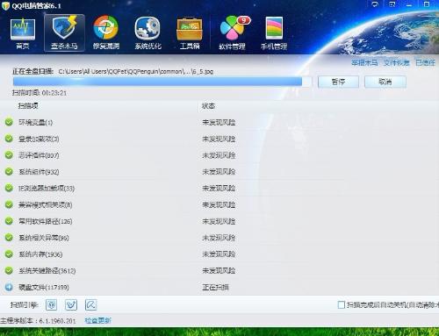Image resolution: width=439 pixels, height=336 pixels.
Task: Click green check beside 系统内存(1936)
Action: pyautogui.click(x=9, y=254)
